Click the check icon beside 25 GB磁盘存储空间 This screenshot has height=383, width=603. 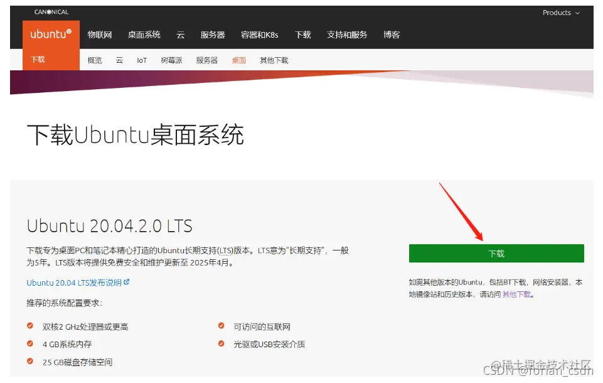[x=30, y=361]
